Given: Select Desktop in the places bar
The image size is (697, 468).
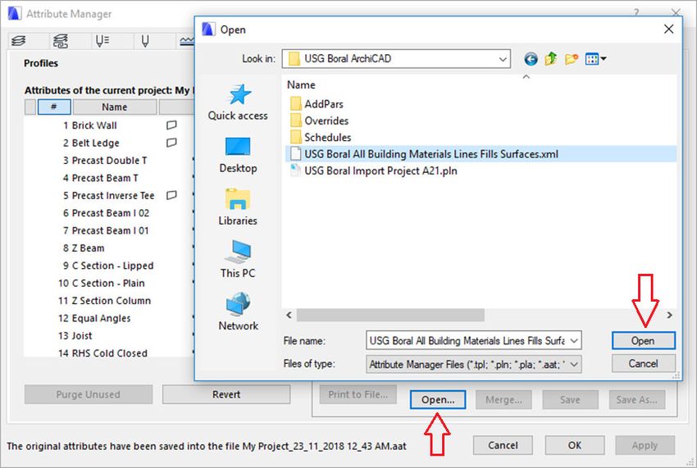Looking at the screenshot, I should 238,155.
